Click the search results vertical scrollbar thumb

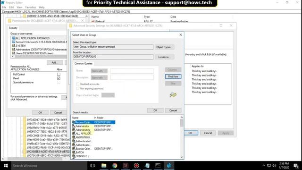click(182, 123)
